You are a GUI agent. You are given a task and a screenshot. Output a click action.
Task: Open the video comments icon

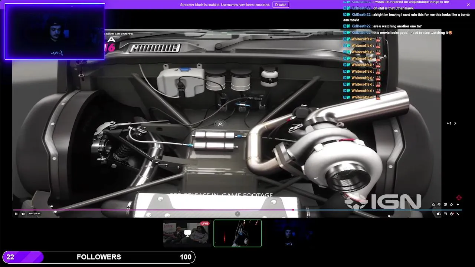(x=445, y=204)
